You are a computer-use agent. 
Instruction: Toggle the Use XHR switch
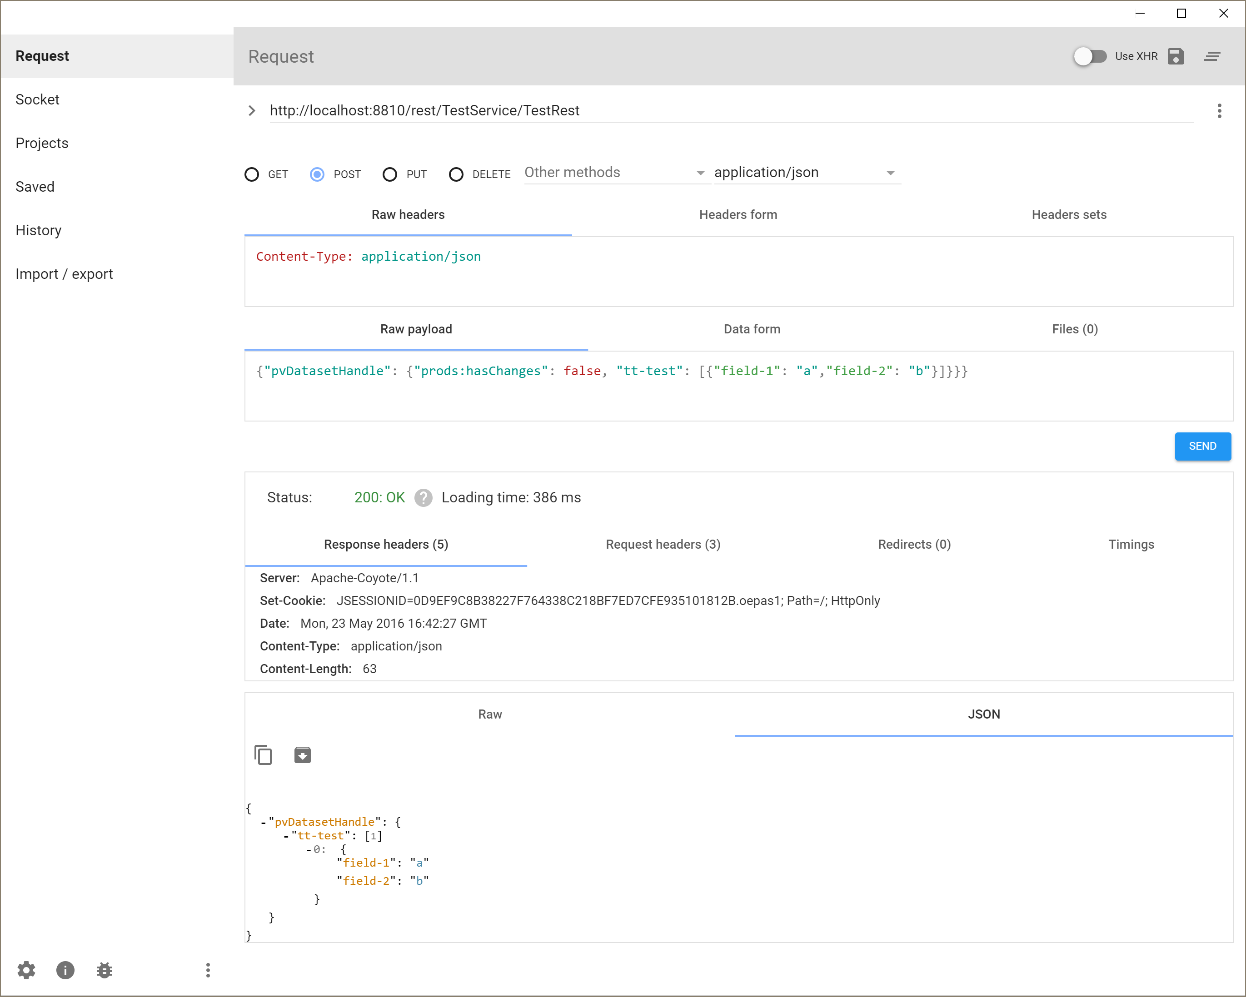(1090, 57)
